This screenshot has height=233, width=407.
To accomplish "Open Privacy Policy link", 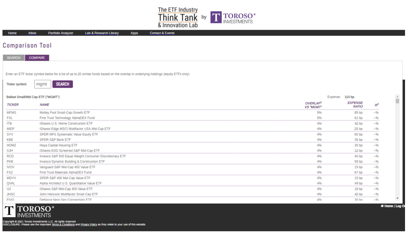I will (x=89, y=225).
